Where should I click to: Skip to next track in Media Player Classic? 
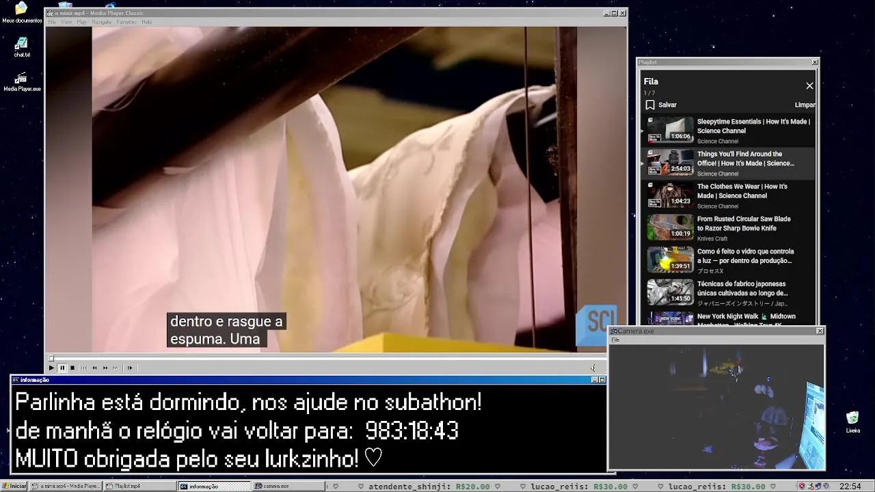coord(116,368)
